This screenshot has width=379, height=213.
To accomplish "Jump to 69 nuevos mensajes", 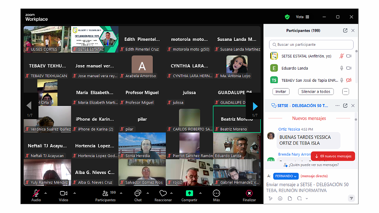I will coord(333,156).
